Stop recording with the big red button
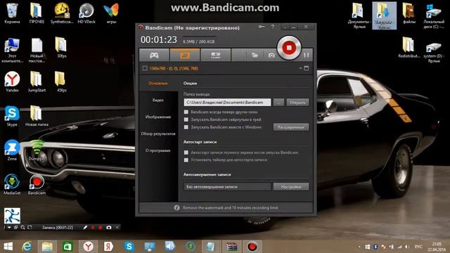450x253 pixels. 289,48
